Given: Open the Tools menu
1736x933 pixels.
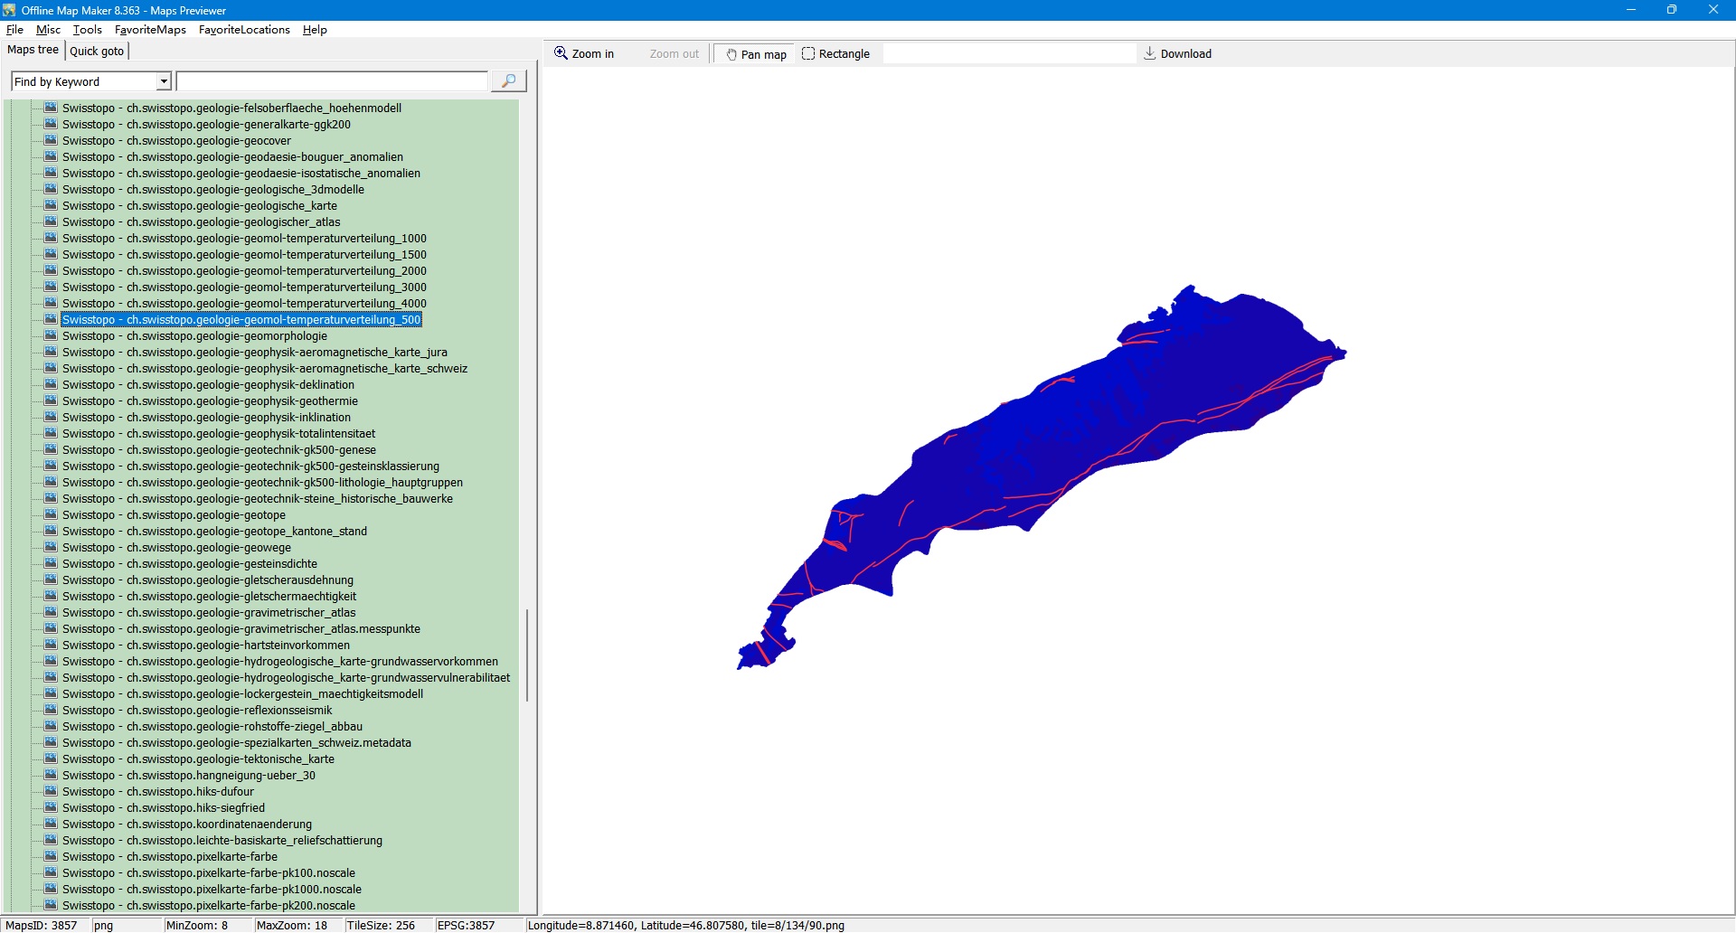Looking at the screenshot, I should 87,30.
